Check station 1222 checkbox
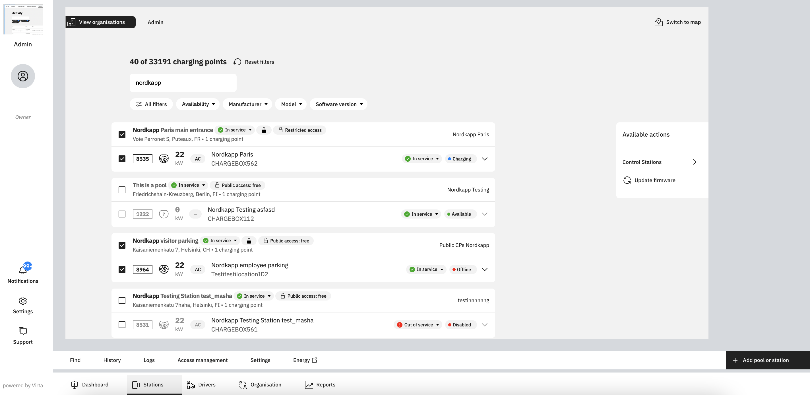Screen dimensions: 810x395 (122, 214)
